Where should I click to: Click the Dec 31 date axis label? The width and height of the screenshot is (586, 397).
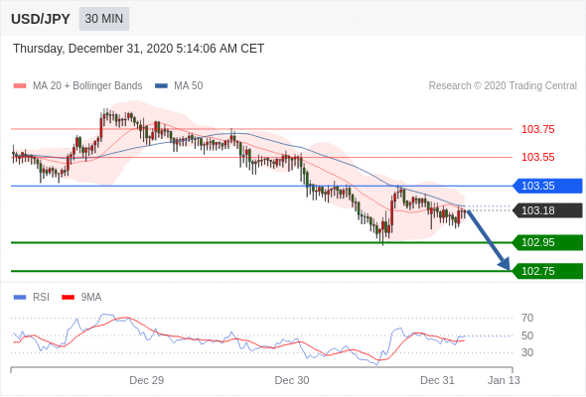pyautogui.click(x=437, y=380)
